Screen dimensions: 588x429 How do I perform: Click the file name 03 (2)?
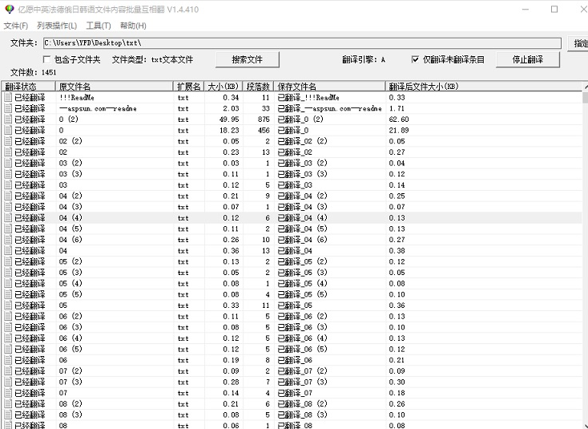(x=70, y=163)
